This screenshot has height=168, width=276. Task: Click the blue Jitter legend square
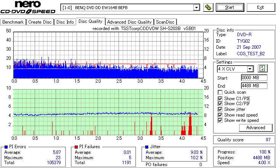147,147
